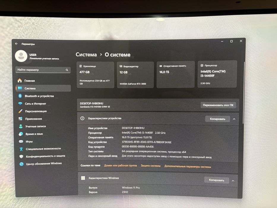Viewport: 277px width, 208px height.
Task: Open Время и язык section
Action: (34, 134)
